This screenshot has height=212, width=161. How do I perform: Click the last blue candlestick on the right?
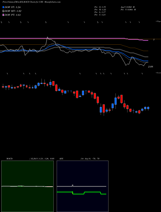(148, 108)
